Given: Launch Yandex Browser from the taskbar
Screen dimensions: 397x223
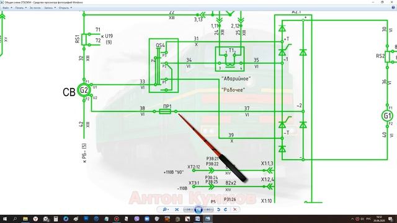Looking at the screenshot, I should click(35, 219).
